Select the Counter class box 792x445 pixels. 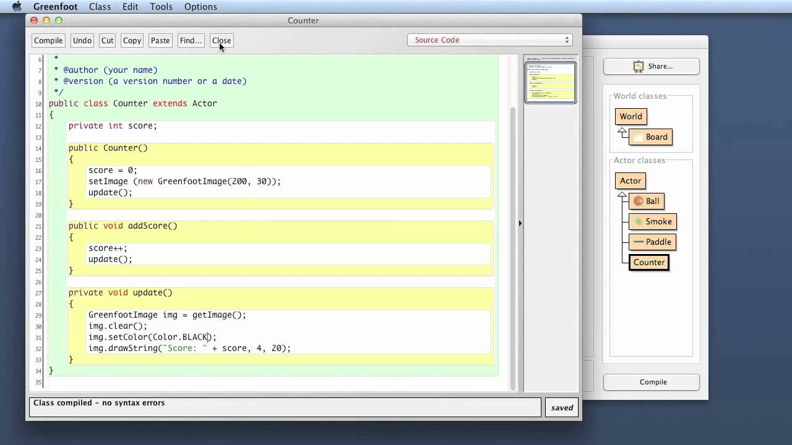(x=648, y=262)
